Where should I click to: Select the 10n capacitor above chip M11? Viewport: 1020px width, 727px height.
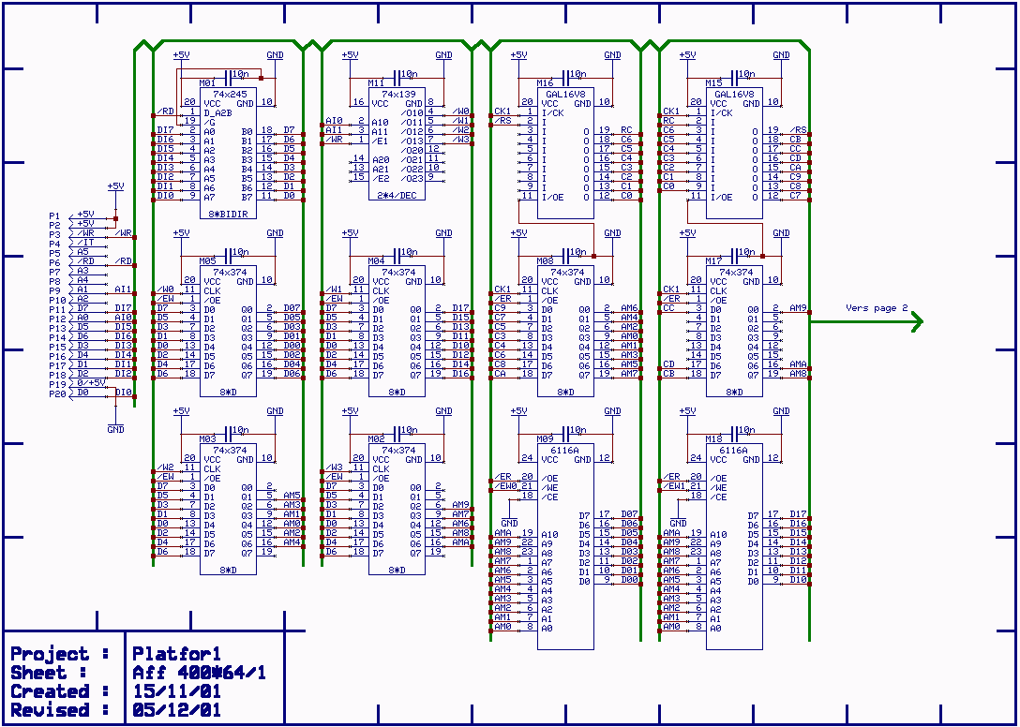pos(397,73)
